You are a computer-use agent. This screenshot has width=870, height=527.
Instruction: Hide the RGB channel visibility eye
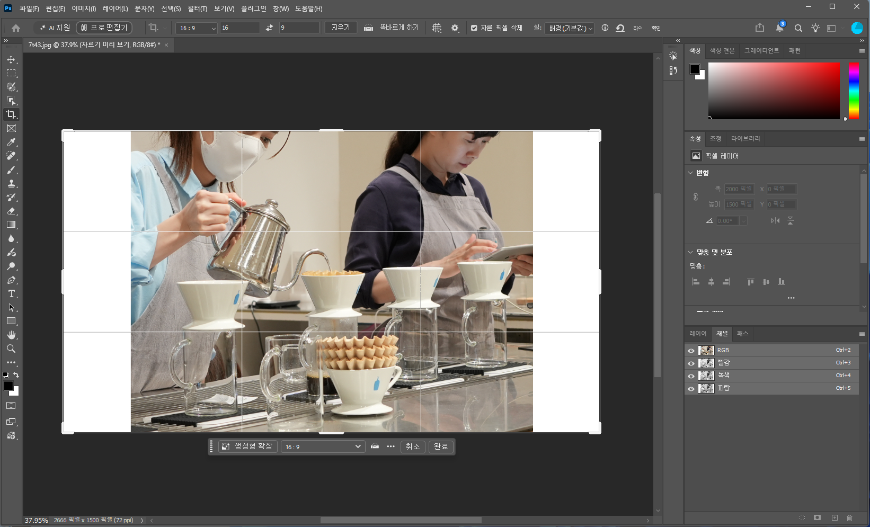691,351
